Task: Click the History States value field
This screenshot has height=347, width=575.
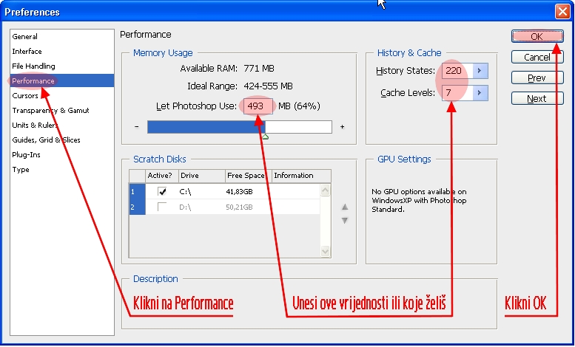Action: pos(457,71)
